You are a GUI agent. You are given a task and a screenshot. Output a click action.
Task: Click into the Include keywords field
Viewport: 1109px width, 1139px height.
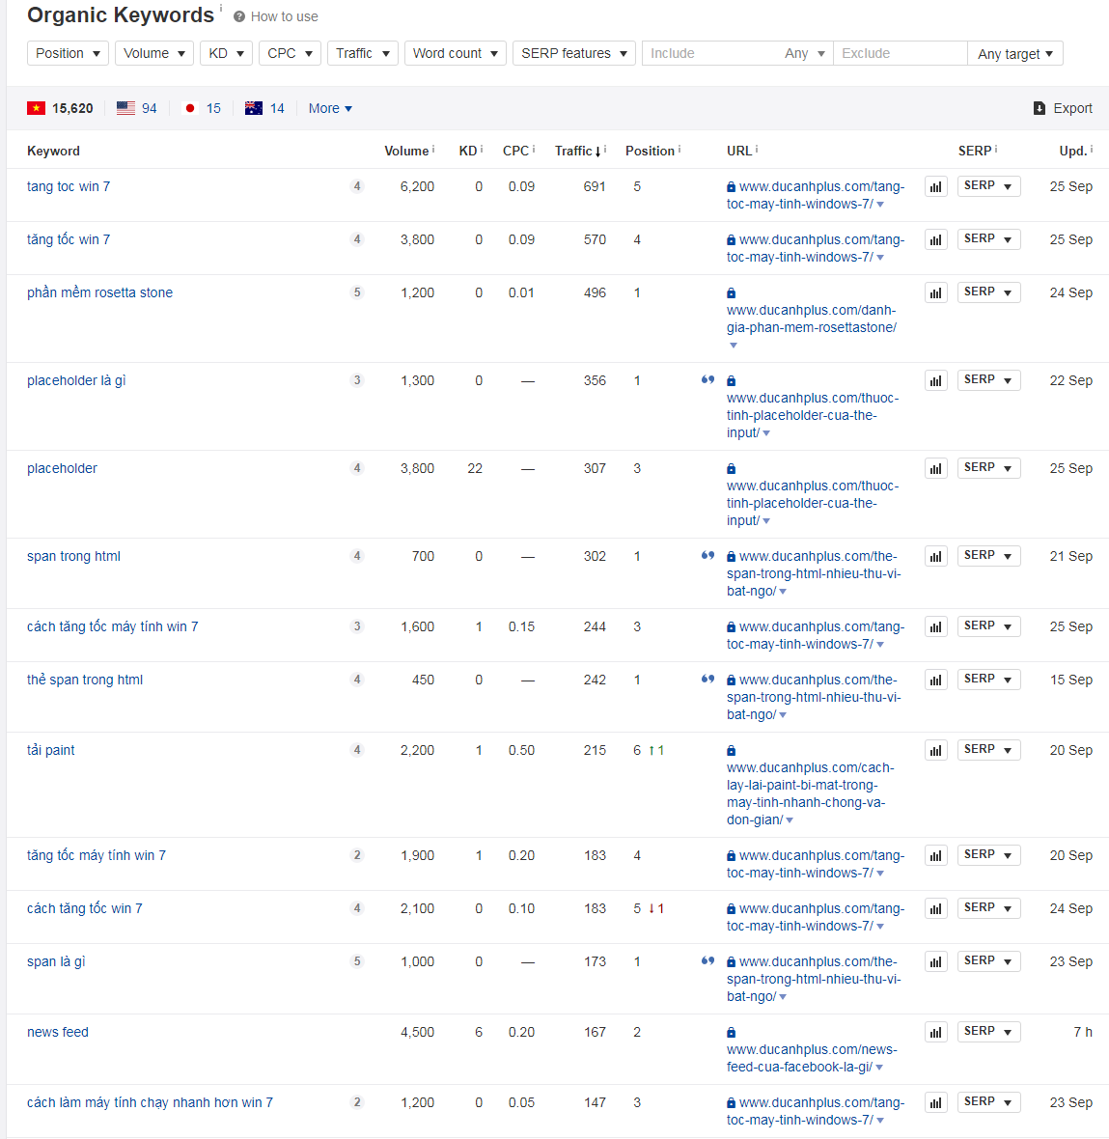(712, 53)
